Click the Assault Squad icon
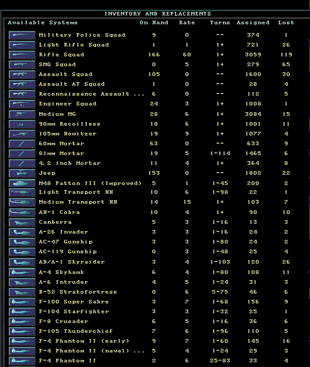310x367 pixels. coord(22,74)
